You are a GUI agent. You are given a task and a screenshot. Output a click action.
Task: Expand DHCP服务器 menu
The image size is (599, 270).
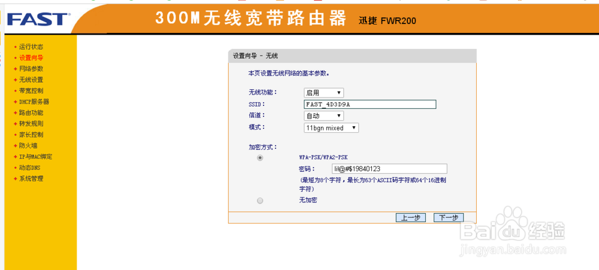tap(34, 102)
